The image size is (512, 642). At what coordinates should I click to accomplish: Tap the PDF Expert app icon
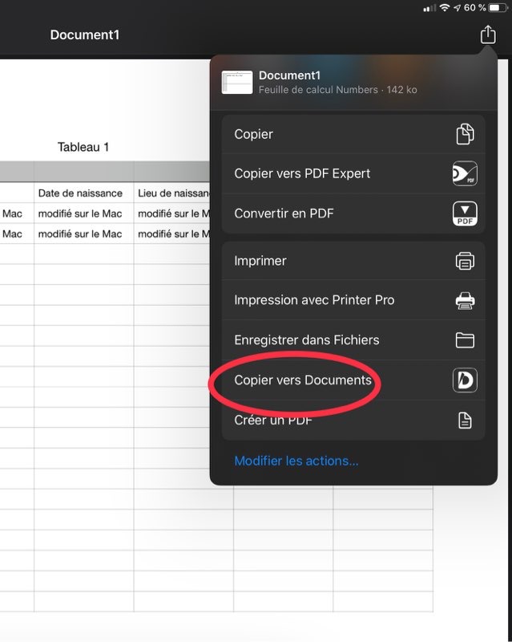(465, 174)
